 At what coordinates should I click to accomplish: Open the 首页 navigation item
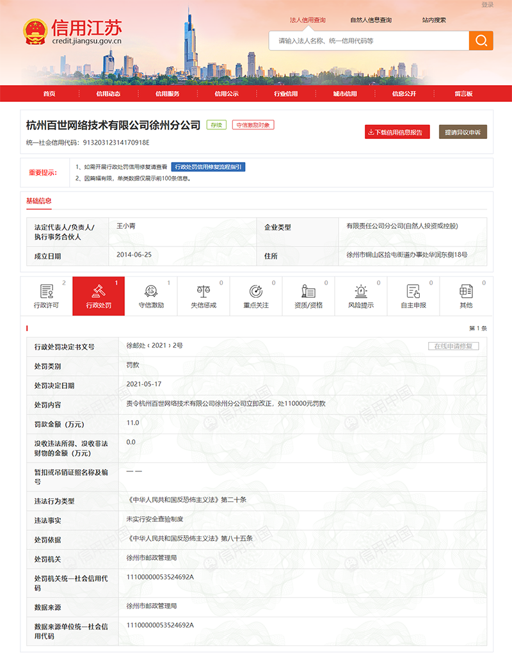(49, 94)
